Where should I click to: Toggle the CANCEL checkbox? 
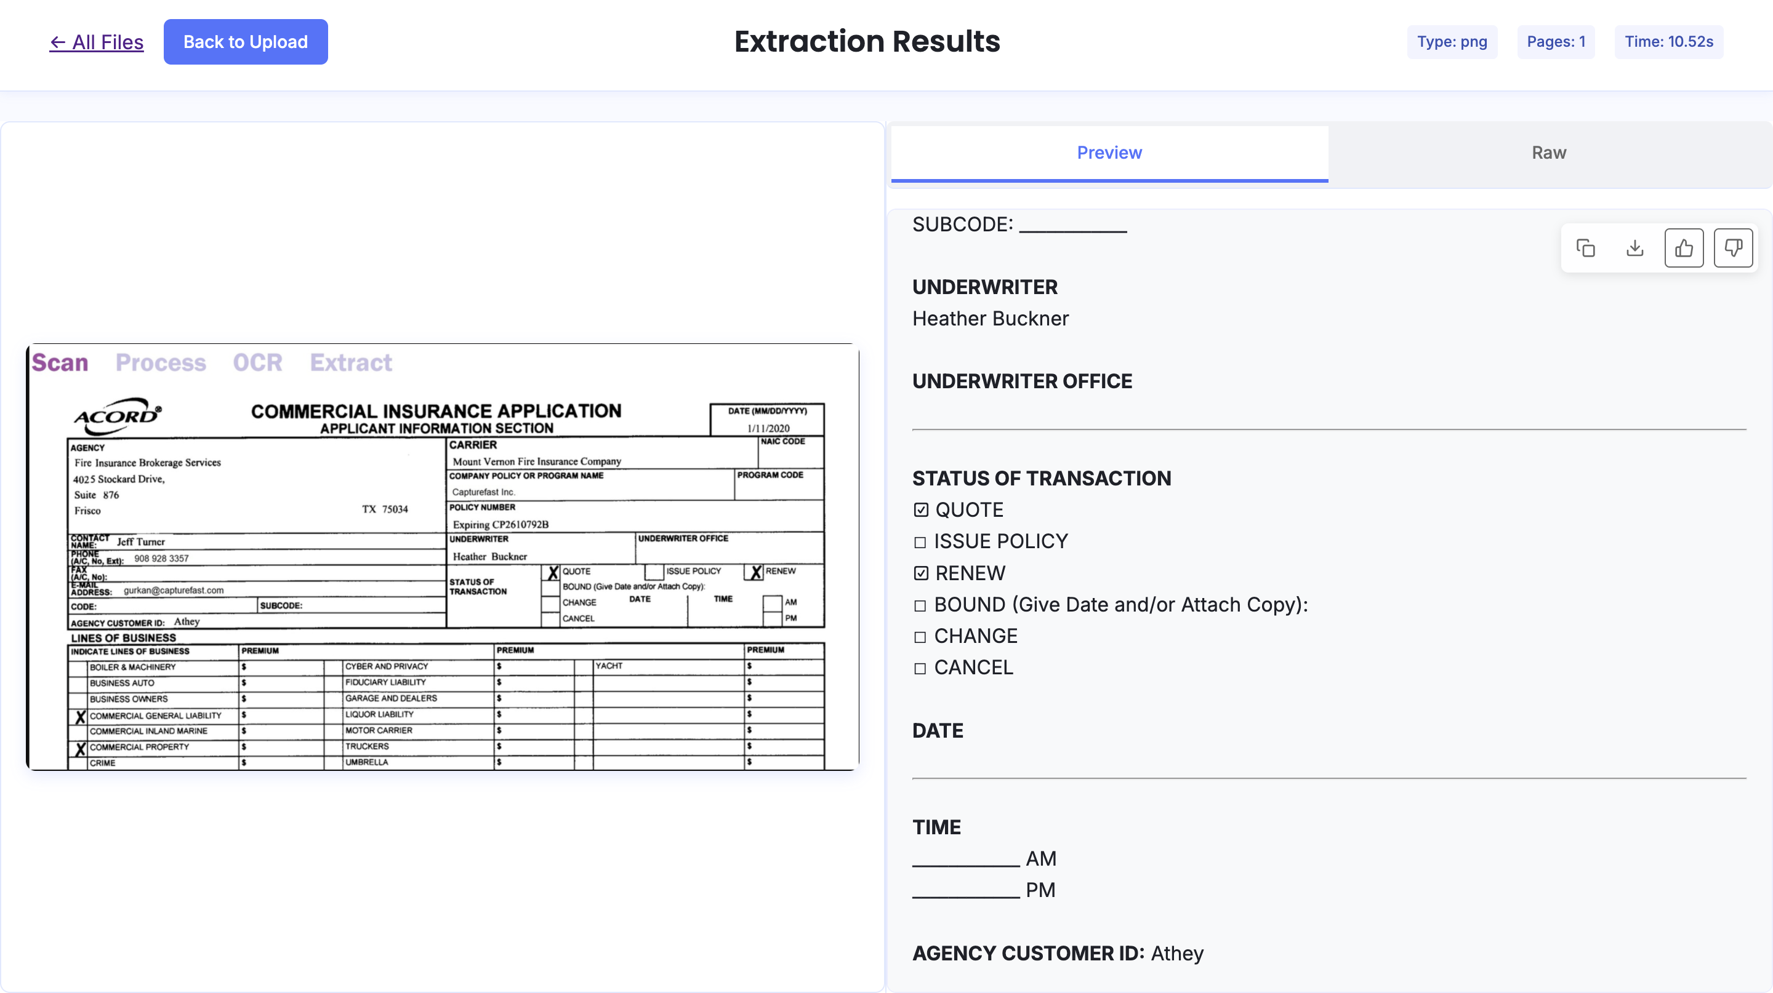click(920, 666)
